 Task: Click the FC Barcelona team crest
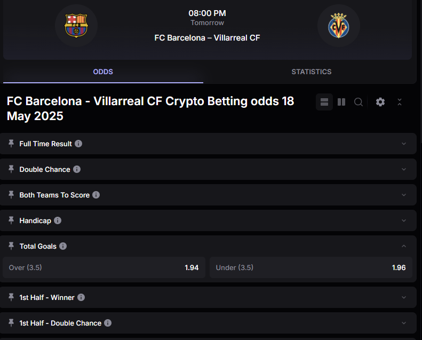(x=76, y=26)
